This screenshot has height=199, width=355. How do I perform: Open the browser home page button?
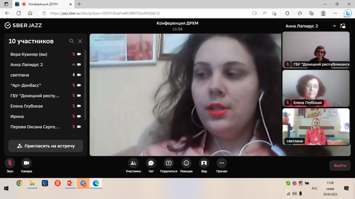[x=30, y=13]
